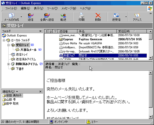Select the 下書き drafts folder
The width and height of the screenshot is (154, 125).
tap(20, 69)
